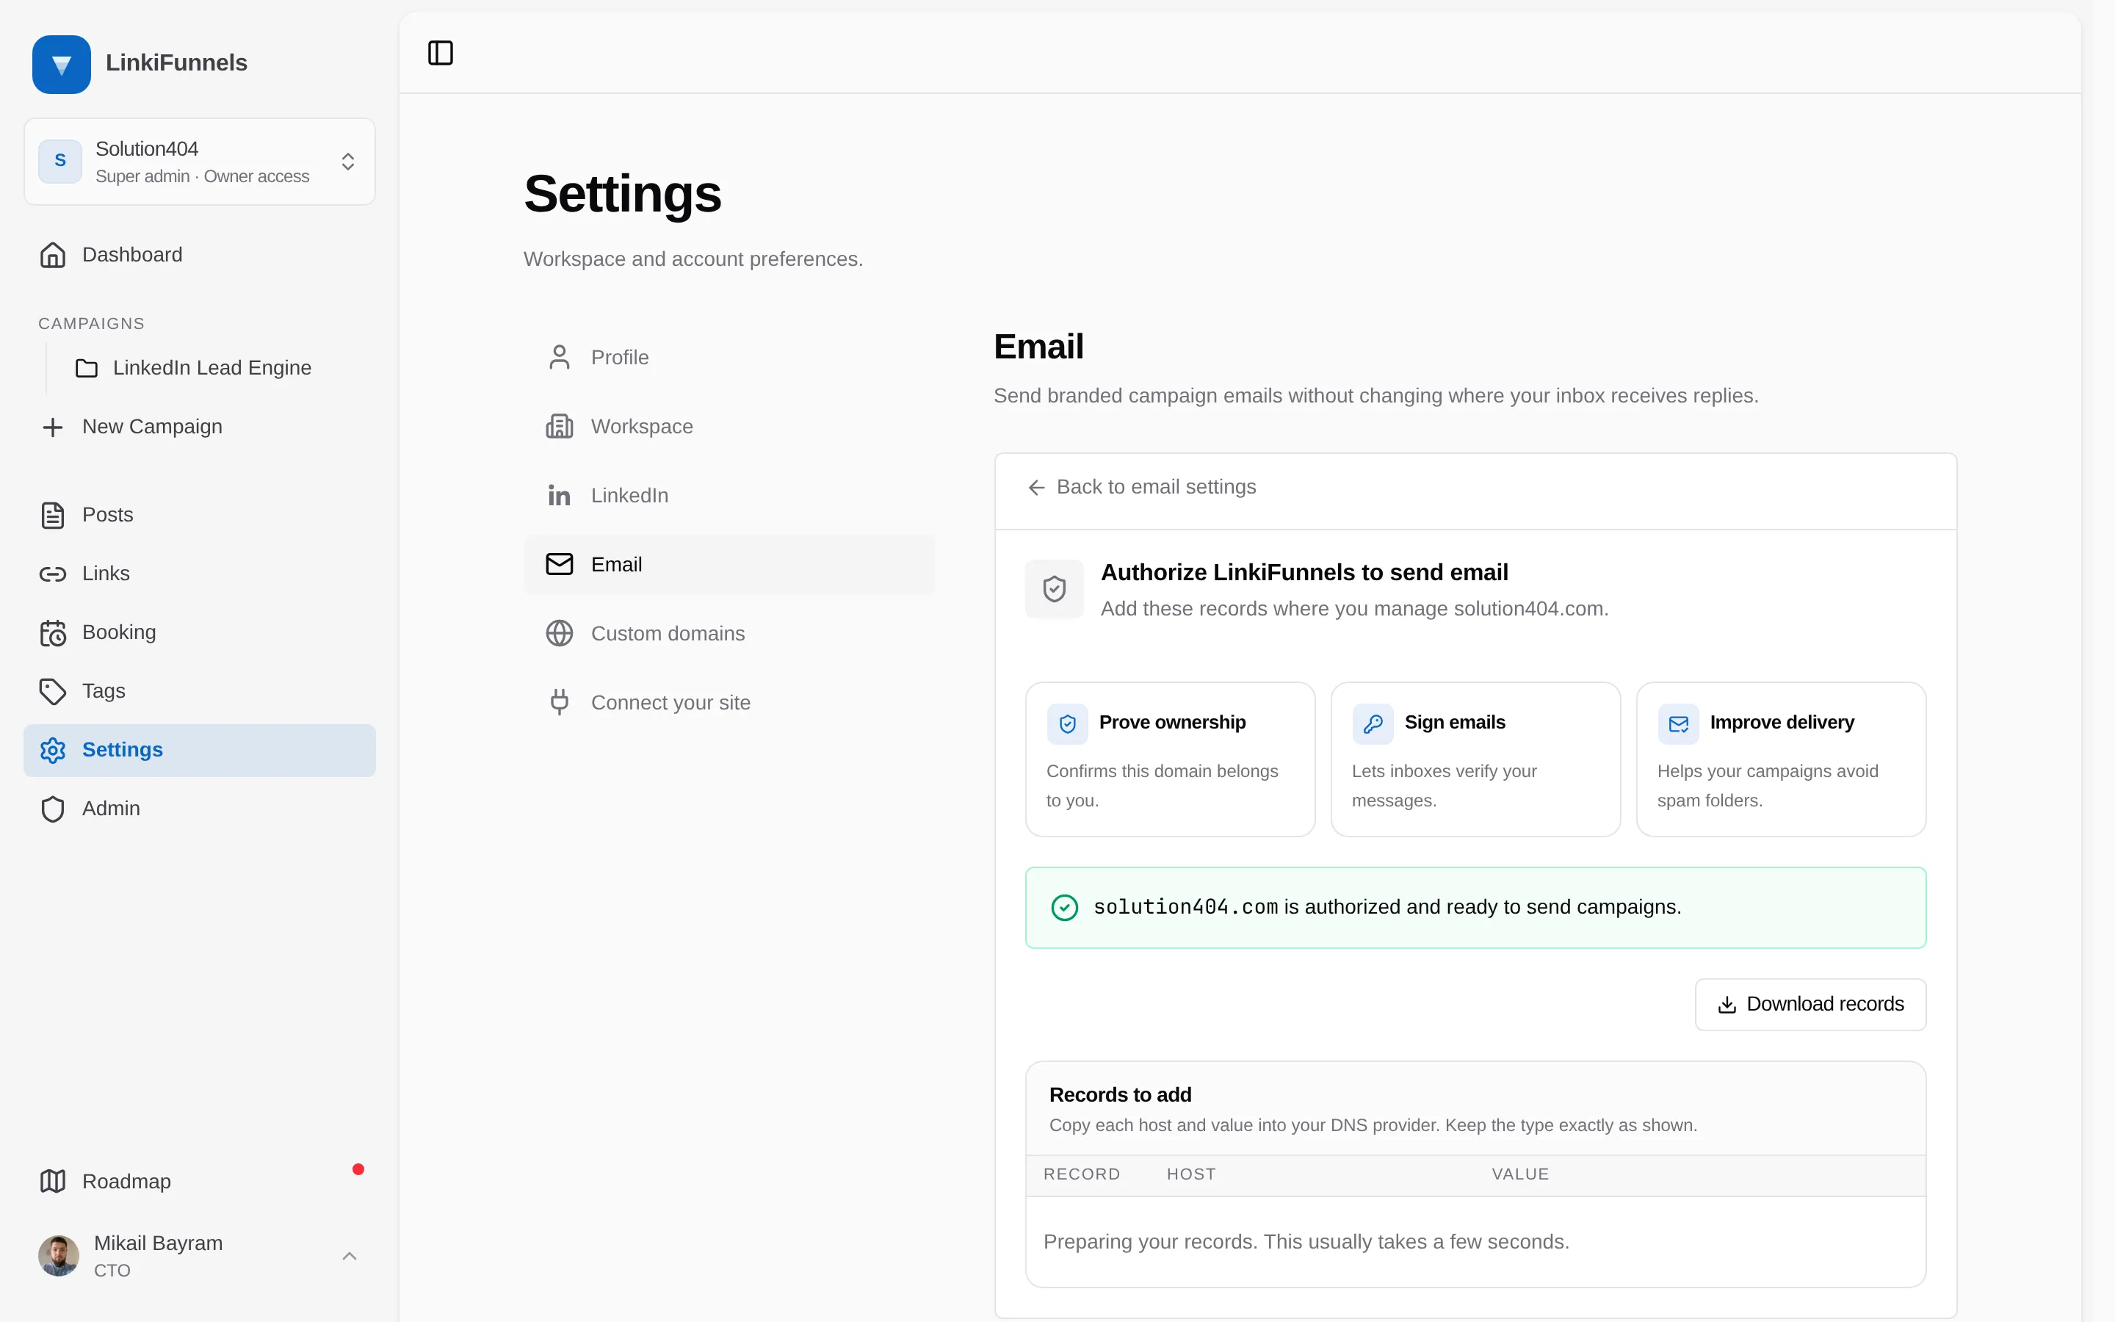Click the Authorize LinkiFunnels shield icon
The image size is (2115, 1322).
point(1055,589)
